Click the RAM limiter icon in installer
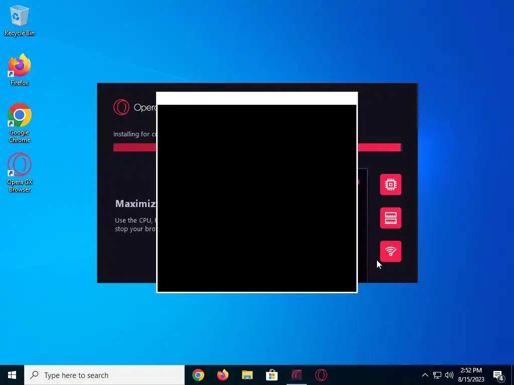The image size is (514, 385). (391, 218)
